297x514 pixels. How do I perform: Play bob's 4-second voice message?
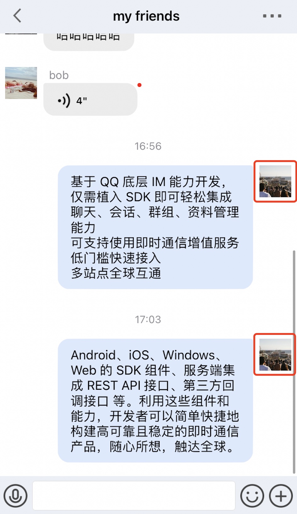tap(90, 99)
